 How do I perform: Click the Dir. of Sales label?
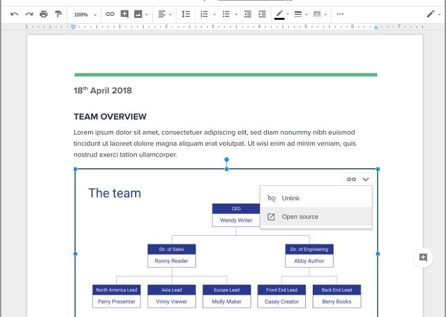[x=171, y=249]
